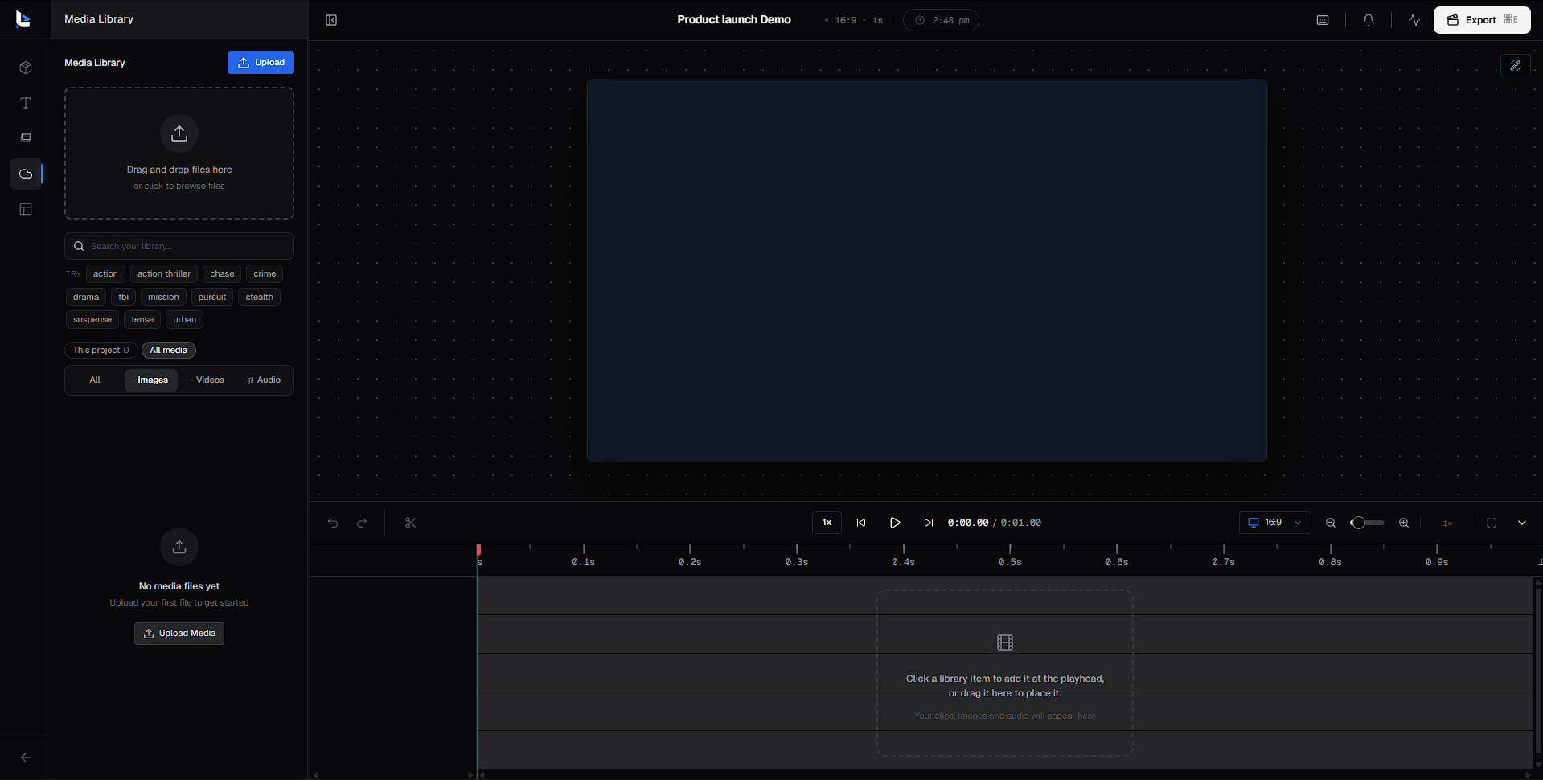Redo the last action

[x=362, y=523]
